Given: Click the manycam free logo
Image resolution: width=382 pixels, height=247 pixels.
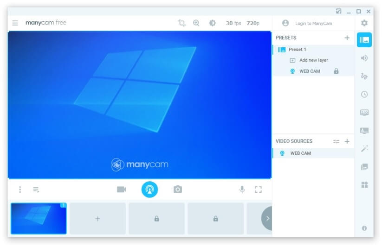Looking at the screenshot, I should point(46,23).
